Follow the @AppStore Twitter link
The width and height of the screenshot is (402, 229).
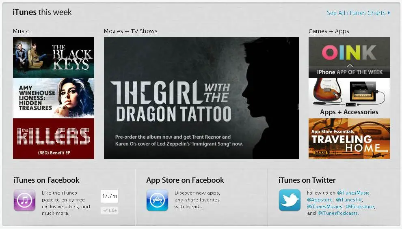click(x=320, y=199)
